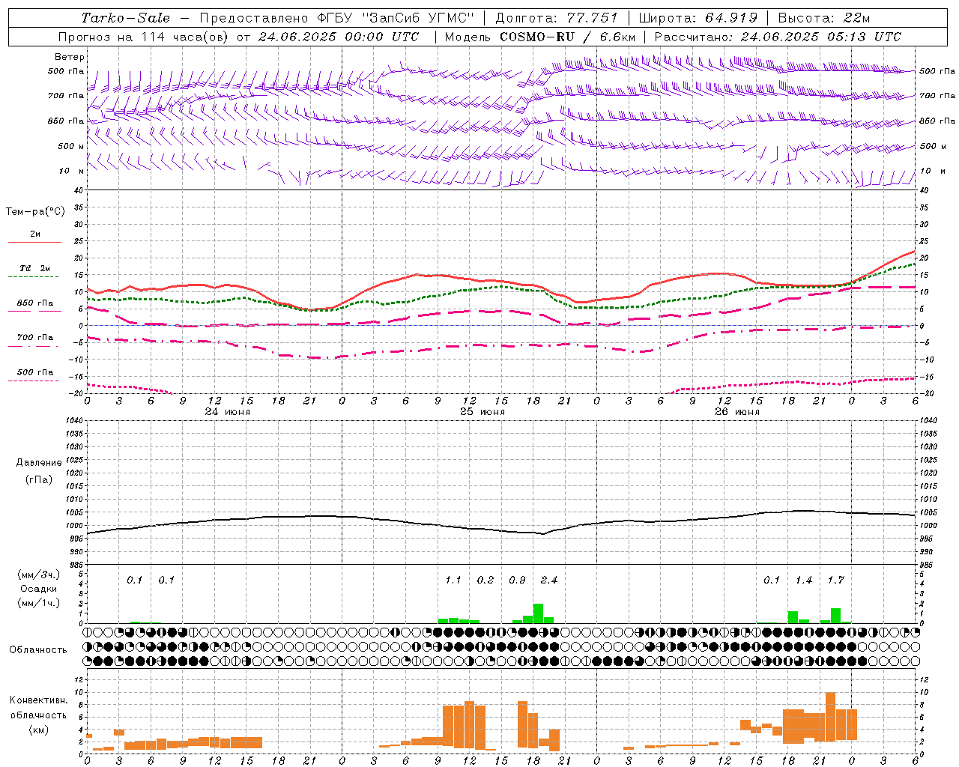Select the 'Предоставлено ФГБУ ЗапСиб УГМС' header text

click(x=337, y=18)
